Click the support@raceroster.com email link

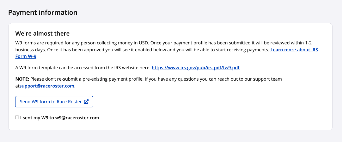[x=47, y=86]
